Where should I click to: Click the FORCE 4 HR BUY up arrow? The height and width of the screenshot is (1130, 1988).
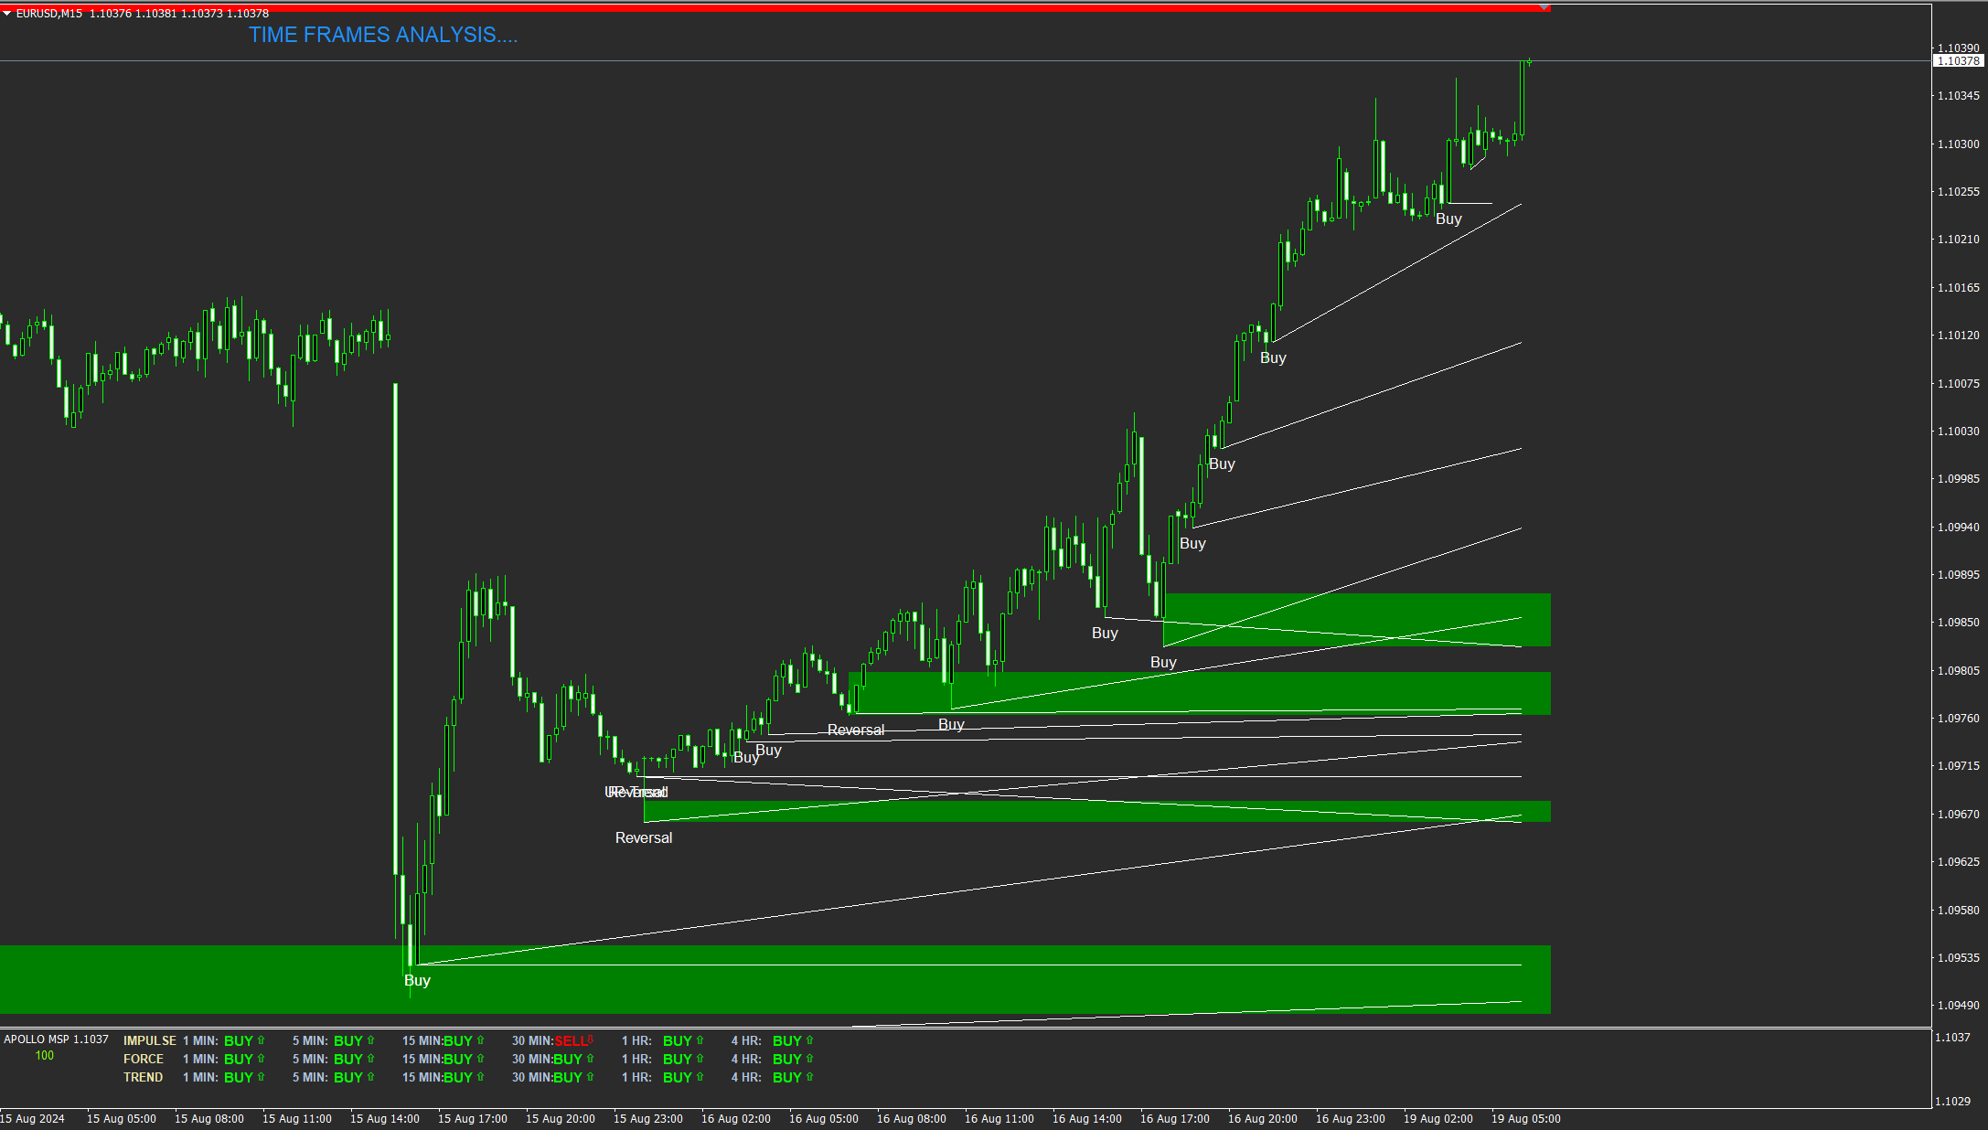click(809, 1059)
